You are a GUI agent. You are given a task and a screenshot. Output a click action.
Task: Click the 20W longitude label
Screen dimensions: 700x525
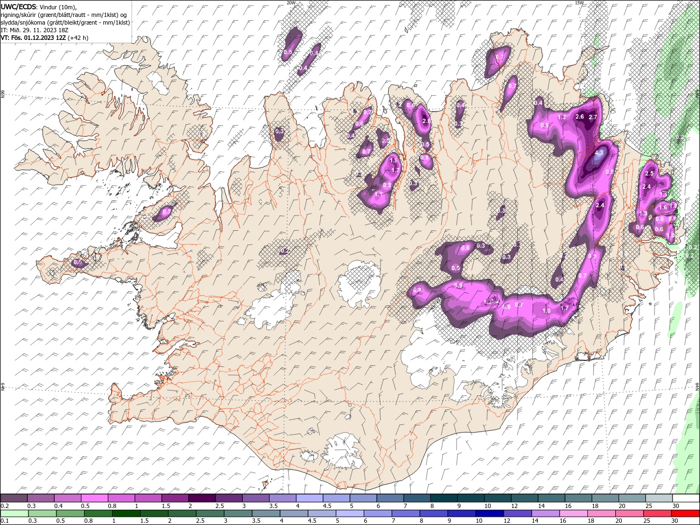pos(291,3)
